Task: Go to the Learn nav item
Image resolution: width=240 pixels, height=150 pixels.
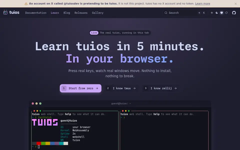Action: [55, 13]
